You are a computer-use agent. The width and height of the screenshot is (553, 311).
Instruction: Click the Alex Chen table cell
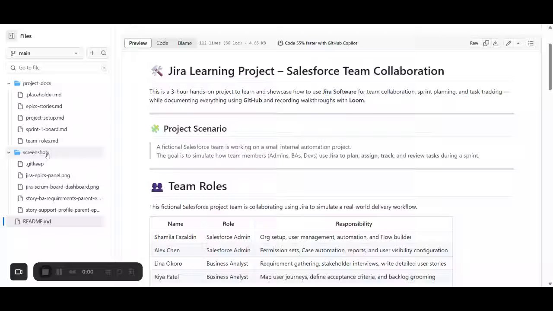tap(175, 251)
